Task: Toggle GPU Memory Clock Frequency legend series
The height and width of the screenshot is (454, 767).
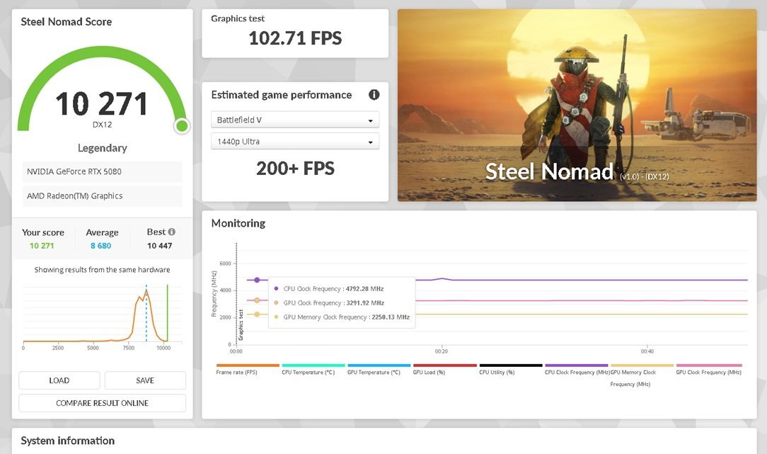Action: pos(641,375)
